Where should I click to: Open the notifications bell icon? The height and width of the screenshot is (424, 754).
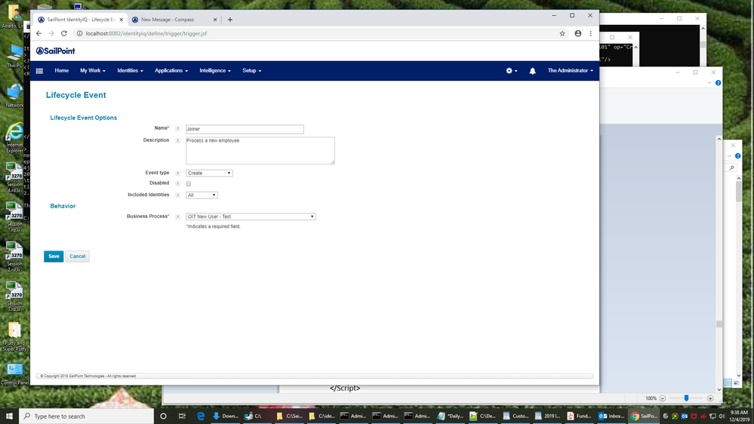coord(532,71)
